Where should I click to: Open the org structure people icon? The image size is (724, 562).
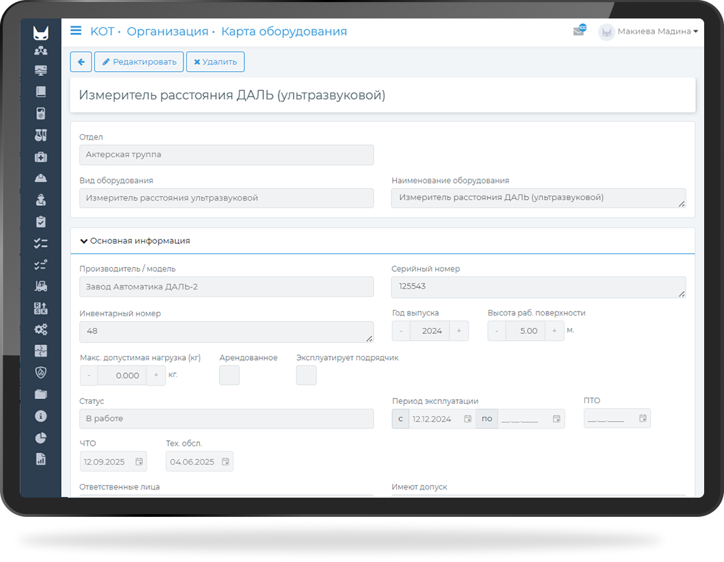point(40,51)
